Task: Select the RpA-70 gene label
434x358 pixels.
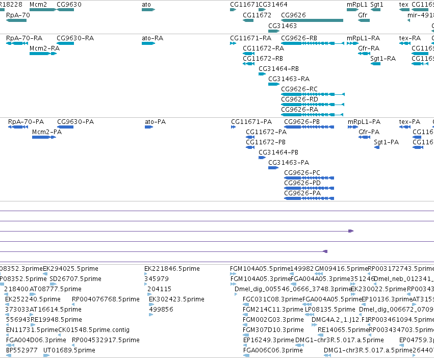Action: pyautogui.click(x=18, y=15)
